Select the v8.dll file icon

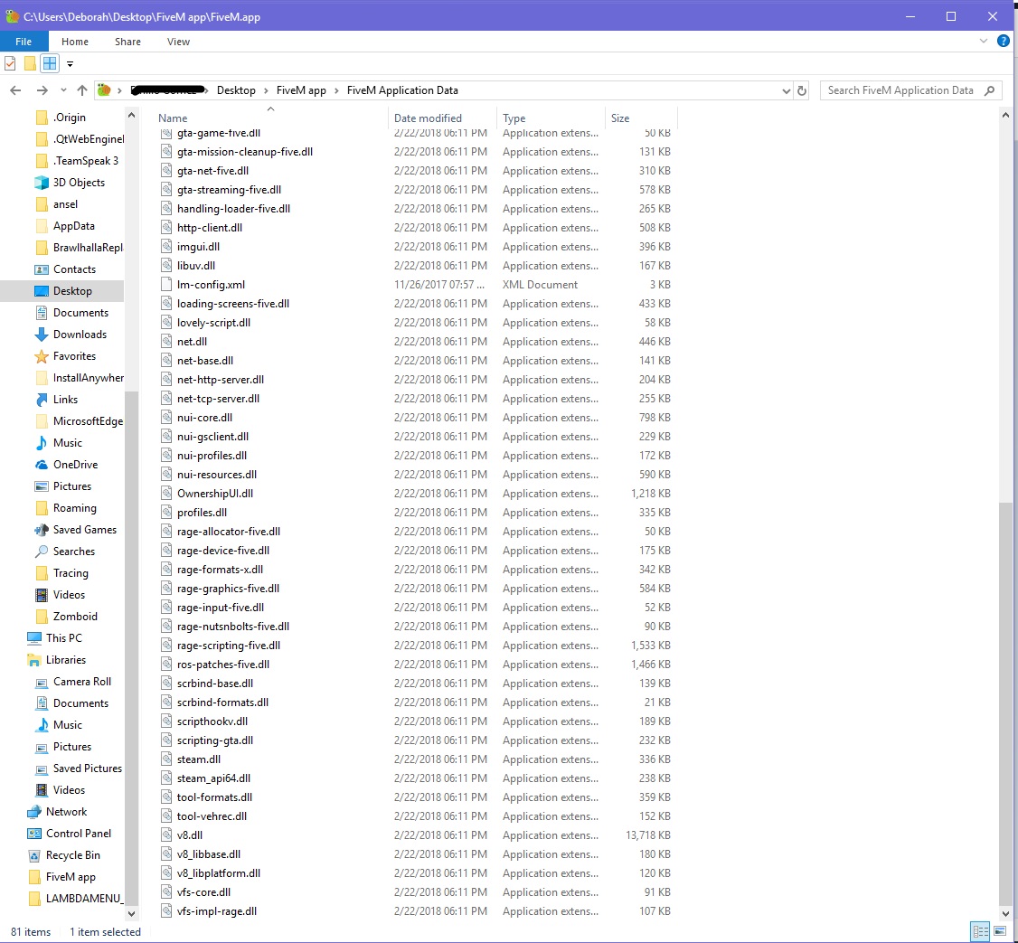(x=167, y=835)
